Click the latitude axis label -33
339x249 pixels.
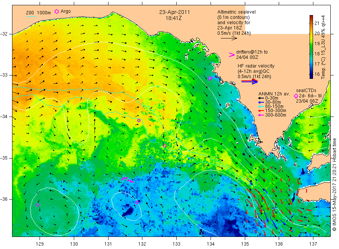pyautogui.click(x=4, y=75)
